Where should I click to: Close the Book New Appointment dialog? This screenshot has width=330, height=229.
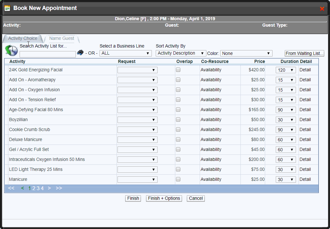coord(322,9)
